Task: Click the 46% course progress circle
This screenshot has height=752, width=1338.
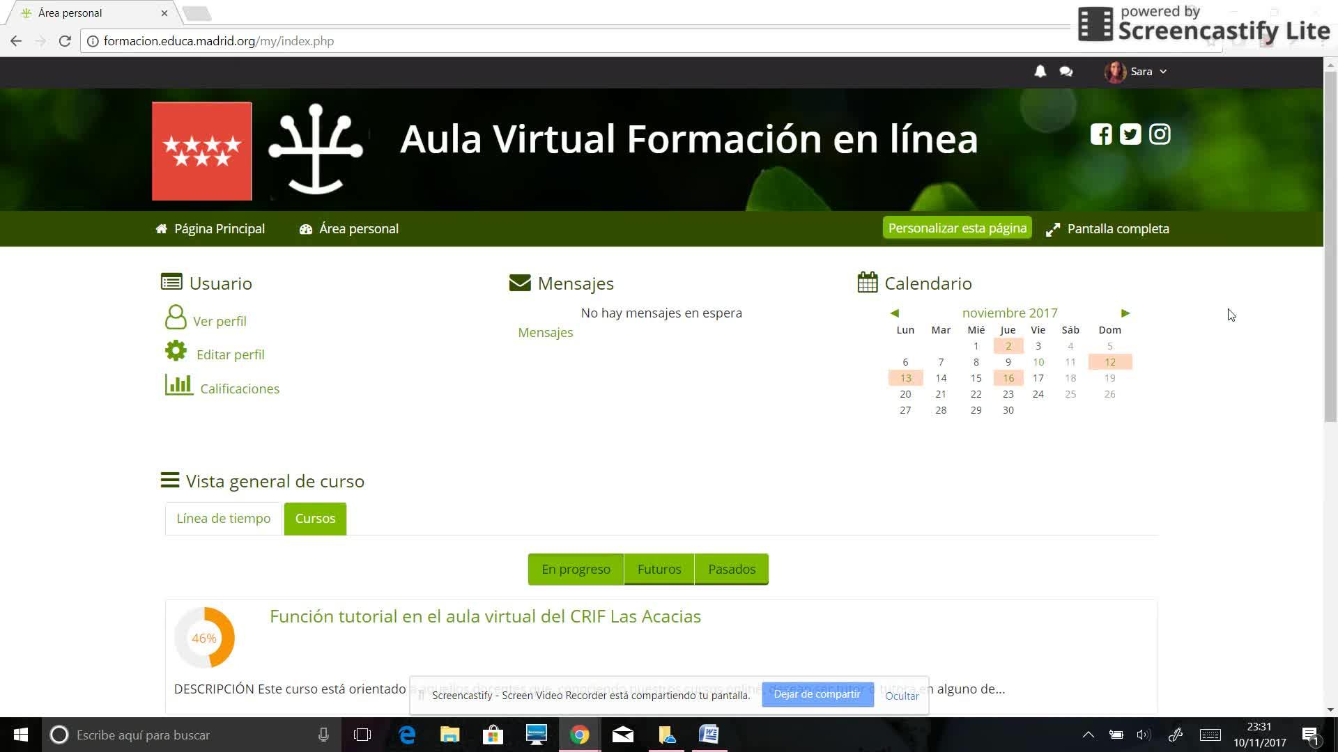Action: pos(204,638)
